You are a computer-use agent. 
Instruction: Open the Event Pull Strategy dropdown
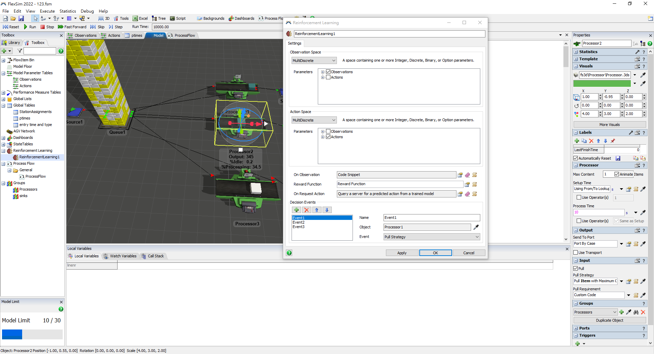(x=432, y=237)
